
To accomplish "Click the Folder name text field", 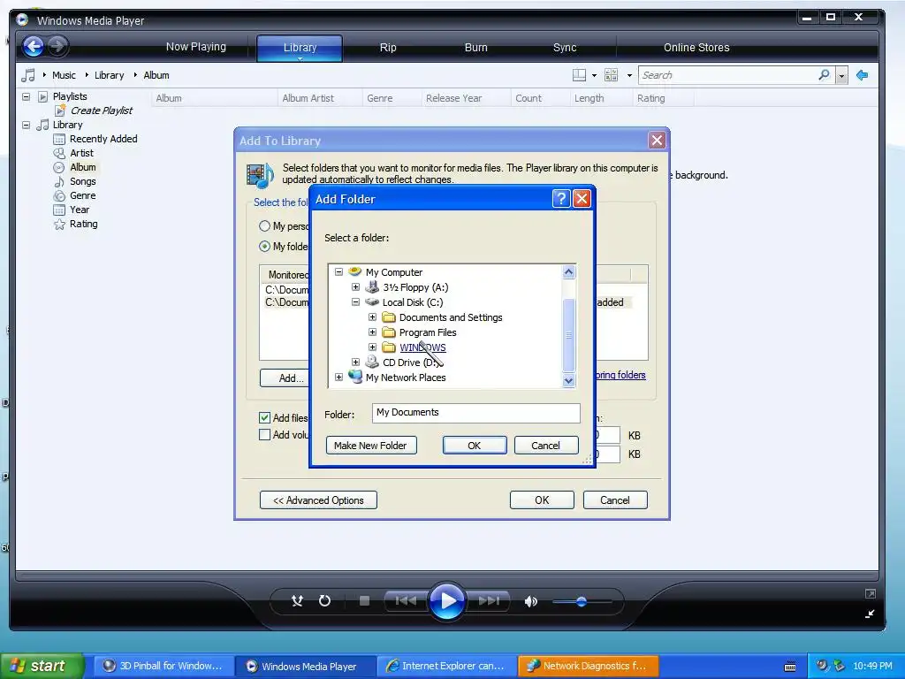I will click(475, 412).
